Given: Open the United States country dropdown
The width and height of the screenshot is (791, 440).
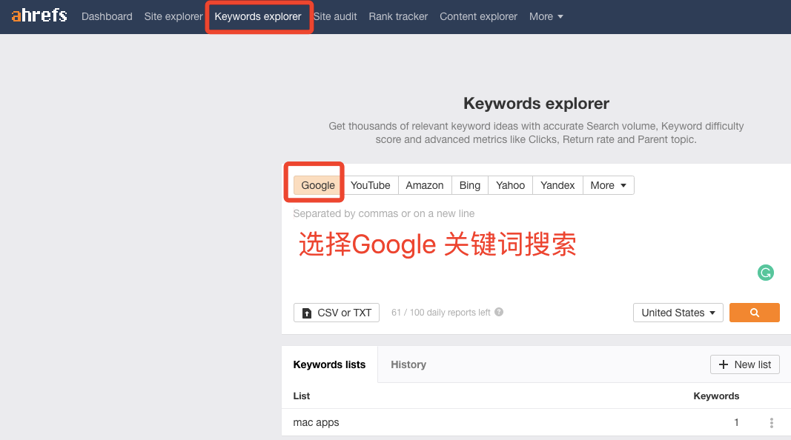Looking at the screenshot, I should (678, 313).
